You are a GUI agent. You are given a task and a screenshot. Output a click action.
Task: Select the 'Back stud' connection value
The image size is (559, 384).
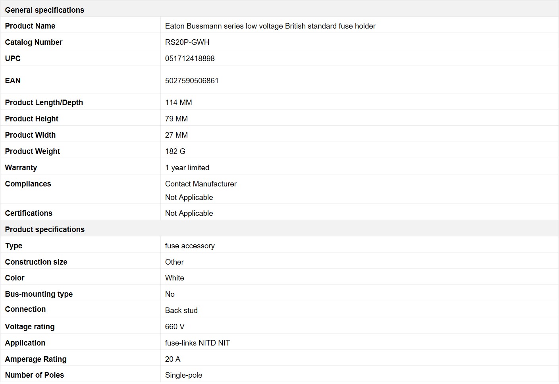[x=181, y=310]
